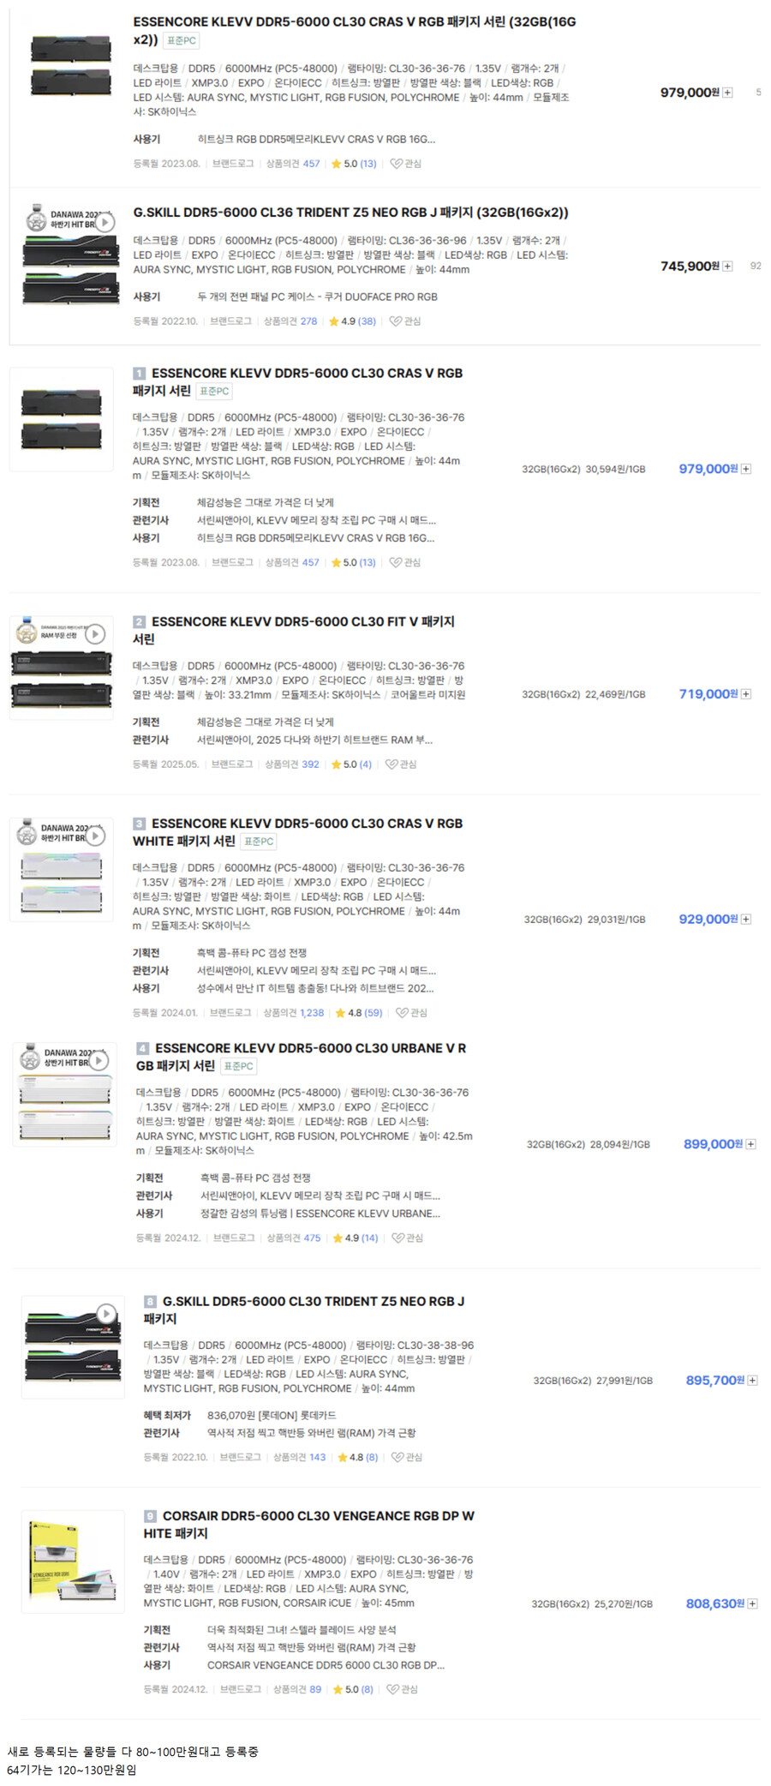
Task: Play video on KLEVV URBANE V RGB thumbnail
Action: 99,1061
